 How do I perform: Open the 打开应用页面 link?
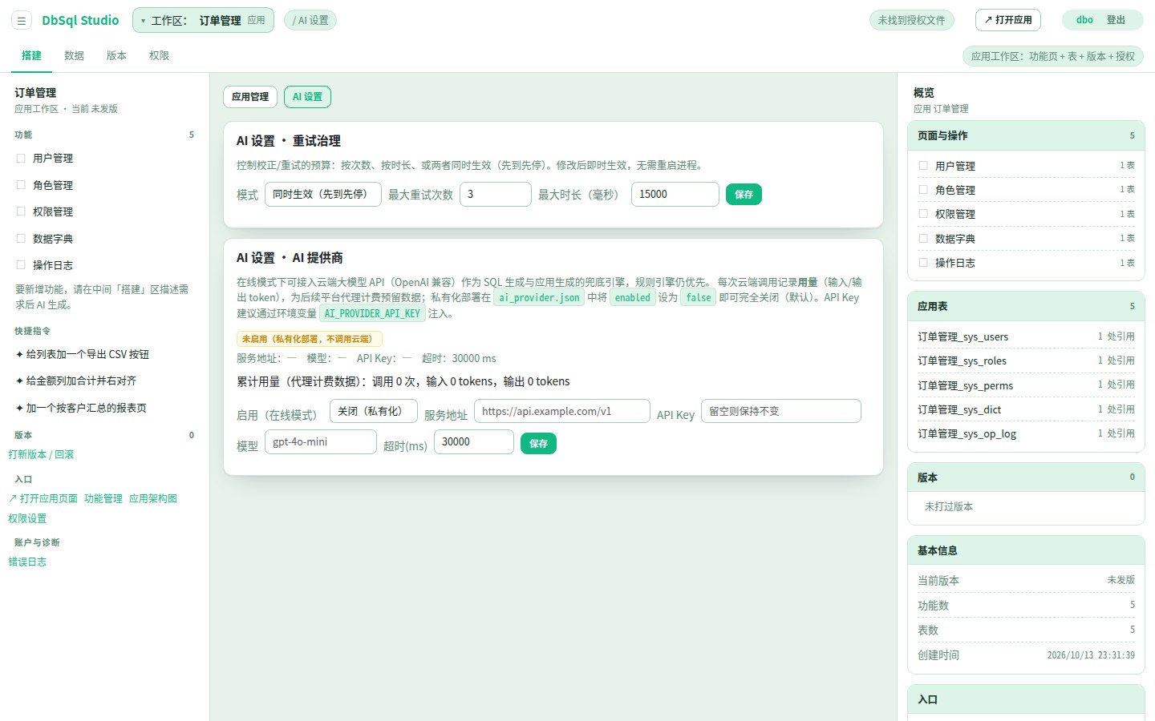43,498
